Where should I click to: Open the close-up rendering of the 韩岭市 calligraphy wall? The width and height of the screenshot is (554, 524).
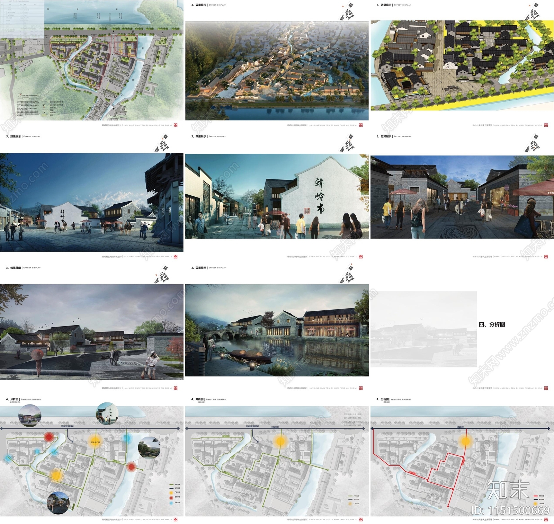[277, 196]
